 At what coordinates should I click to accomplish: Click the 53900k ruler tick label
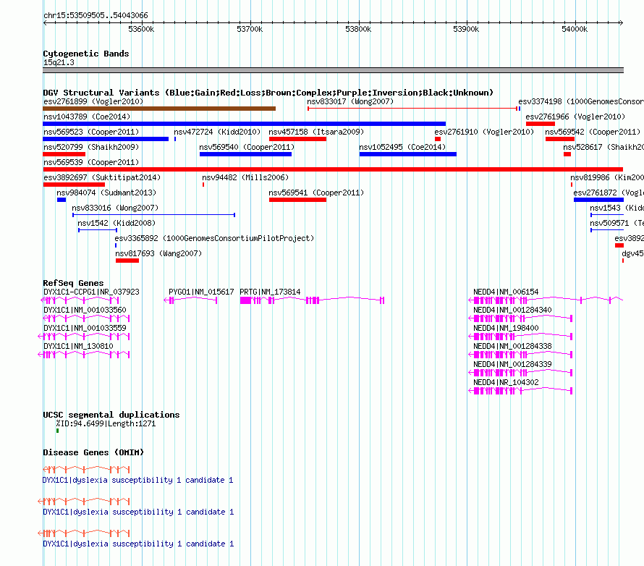tap(466, 29)
